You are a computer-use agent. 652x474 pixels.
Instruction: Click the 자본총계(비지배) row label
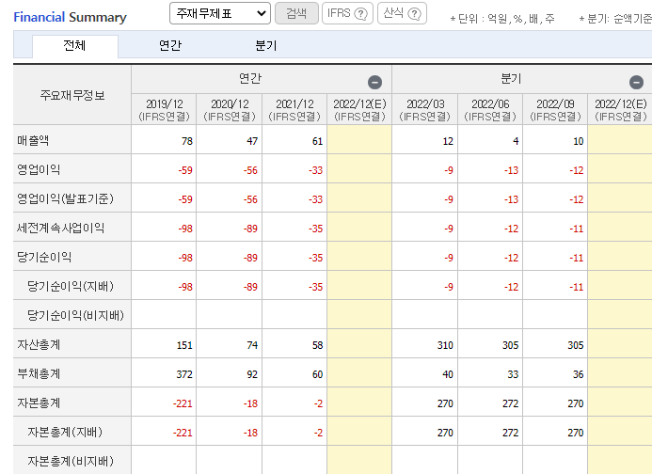[71, 462]
